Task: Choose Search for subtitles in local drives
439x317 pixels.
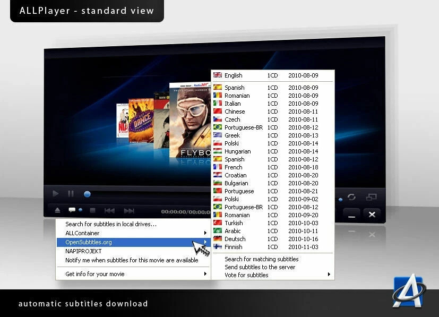Action: click(133, 224)
